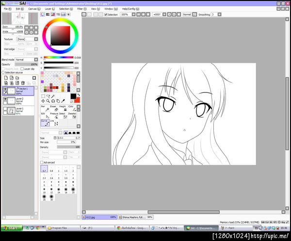Swap foreground and background colors
This screenshot has width=291, height=241.
click(x=78, y=95)
